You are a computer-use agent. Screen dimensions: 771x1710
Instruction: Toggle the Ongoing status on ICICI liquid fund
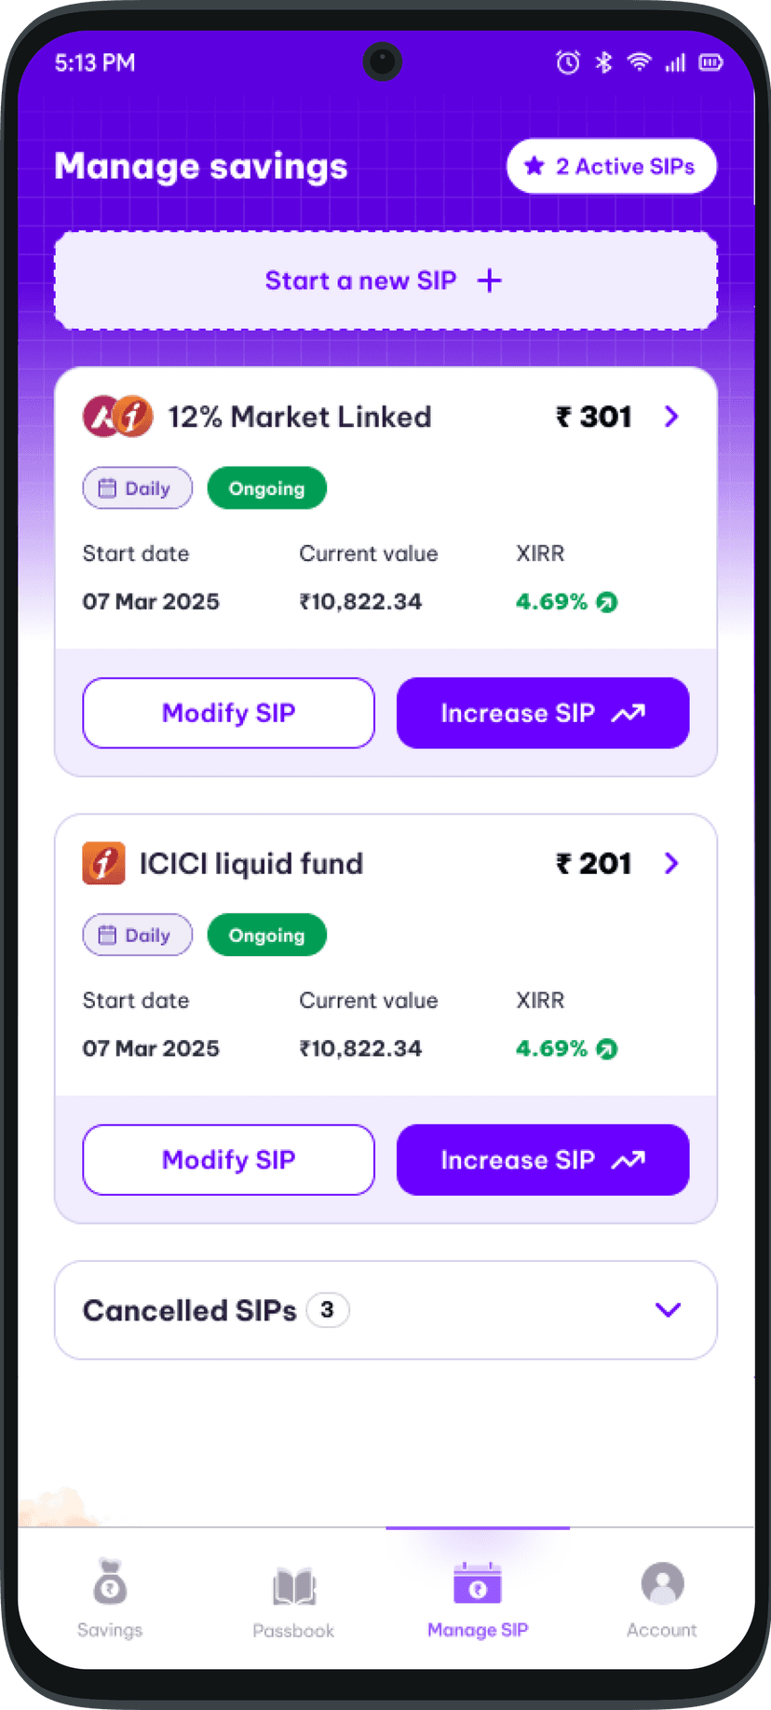point(266,935)
